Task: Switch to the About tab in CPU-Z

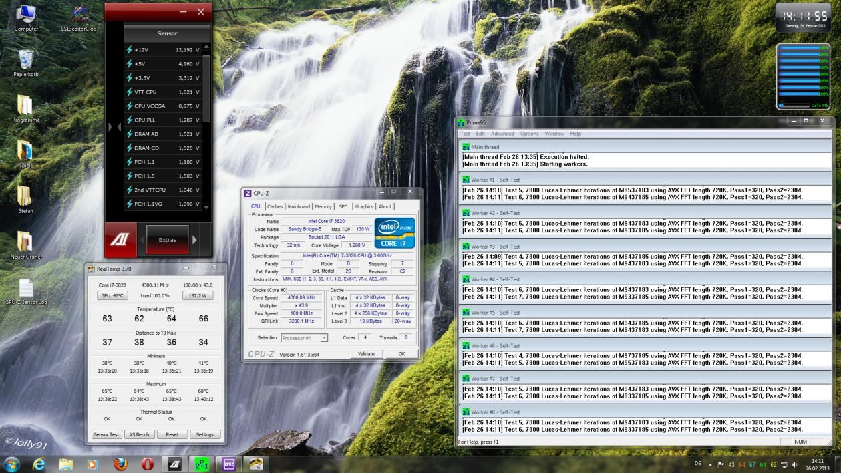Action: click(385, 207)
